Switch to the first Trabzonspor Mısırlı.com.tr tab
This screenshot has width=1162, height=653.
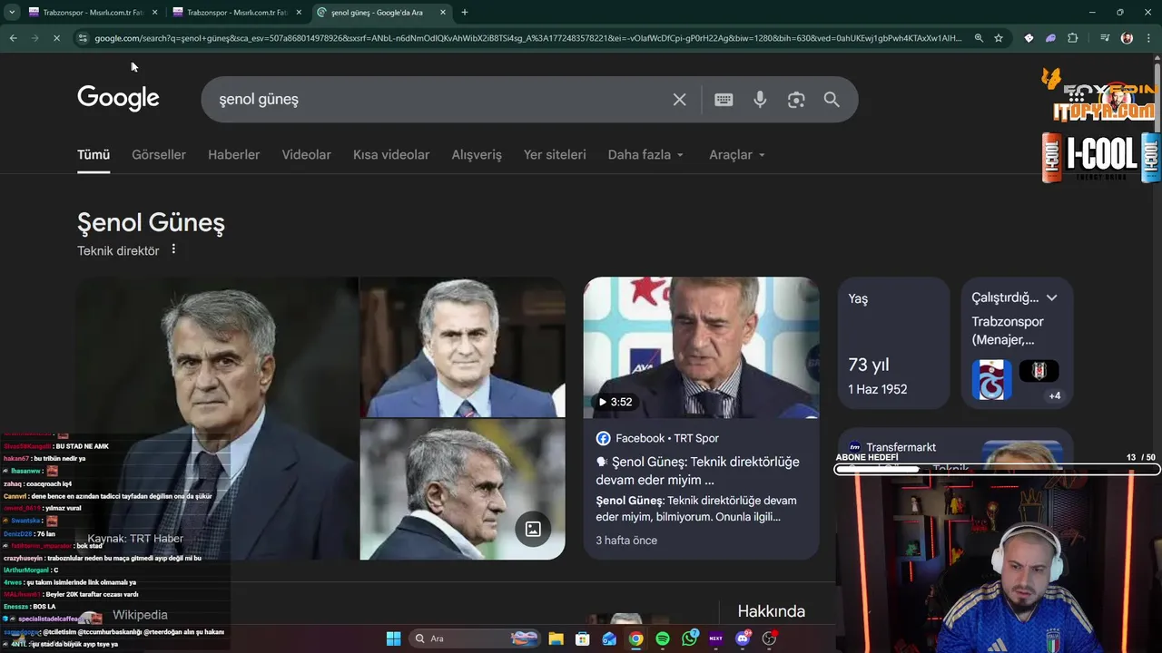pyautogui.click(x=92, y=12)
